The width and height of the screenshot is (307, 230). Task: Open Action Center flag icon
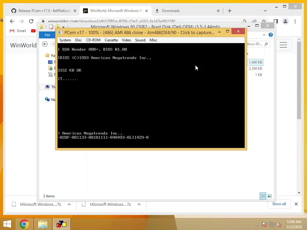pyautogui.click(x=264, y=224)
